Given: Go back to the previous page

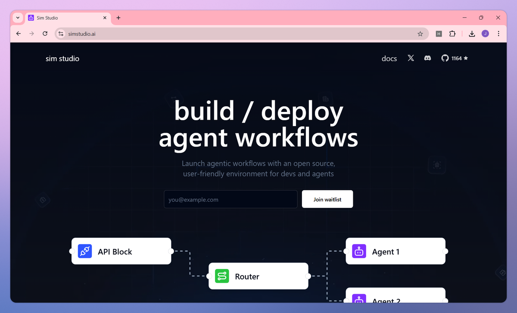Looking at the screenshot, I should click(x=19, y=34).
